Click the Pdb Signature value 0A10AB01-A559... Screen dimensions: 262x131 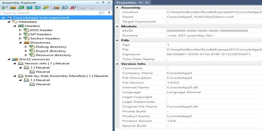pyautogui.click(x=209, y=54)
